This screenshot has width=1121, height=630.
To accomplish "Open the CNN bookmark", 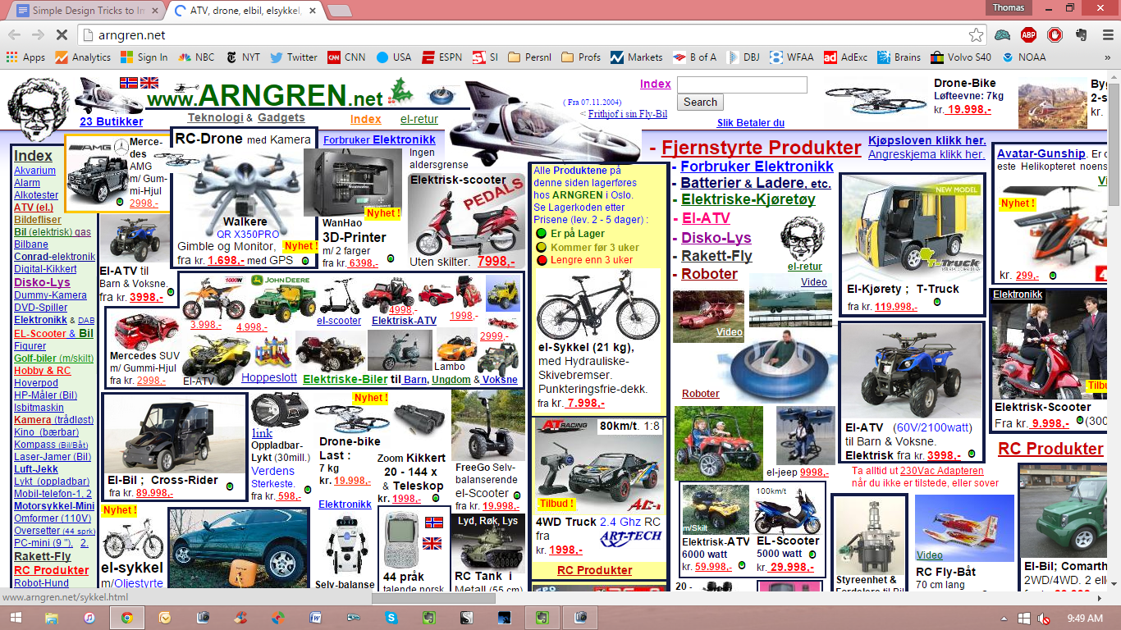I will pyautogui.click(x=346, y=57).
